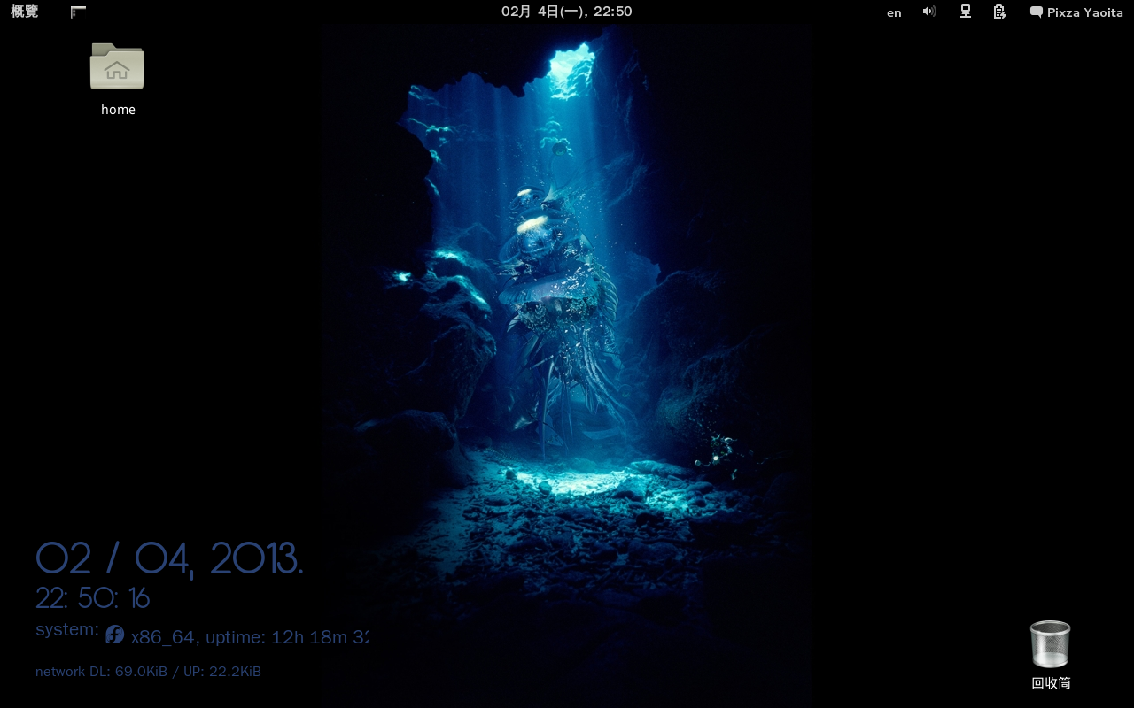Click the "22: 50: 16" time readout
This screenshot has height=708, width=1134.
(x=93, y=598)
